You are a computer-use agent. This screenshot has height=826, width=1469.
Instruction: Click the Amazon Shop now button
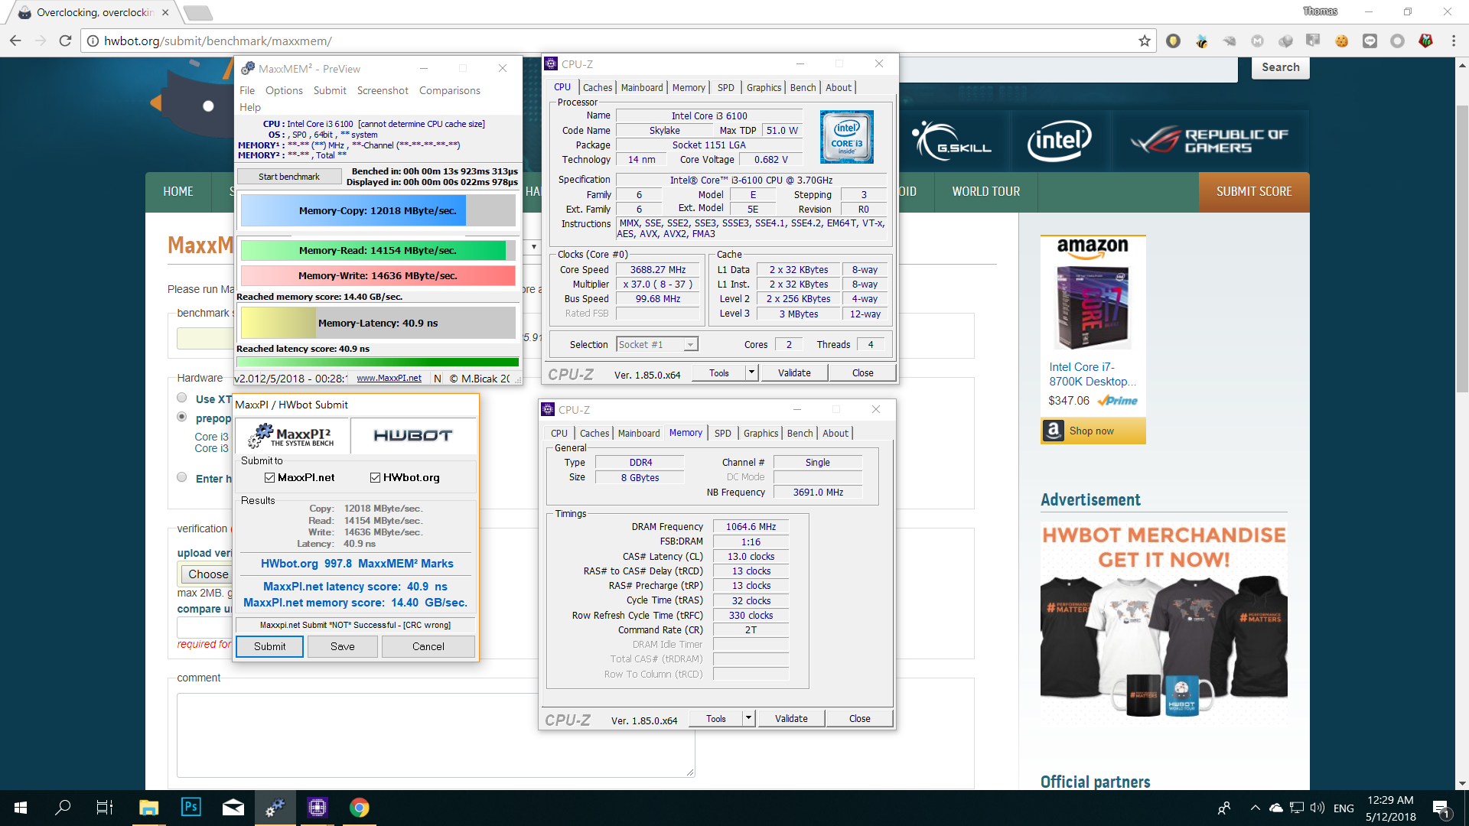click(1093, 431)
